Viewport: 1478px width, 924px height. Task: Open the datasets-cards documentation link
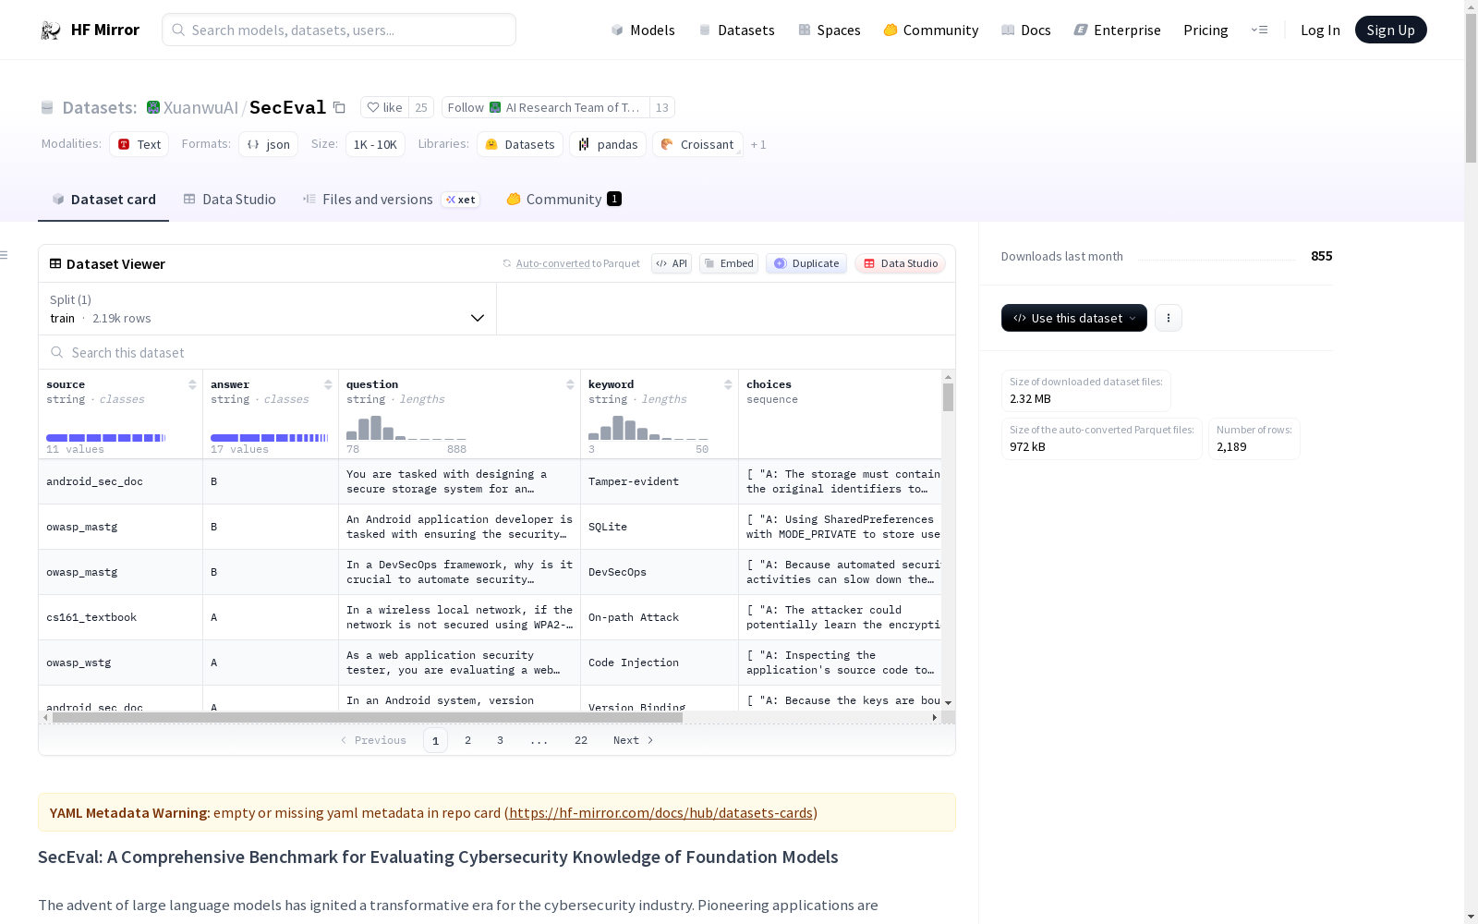coord(660,813)
